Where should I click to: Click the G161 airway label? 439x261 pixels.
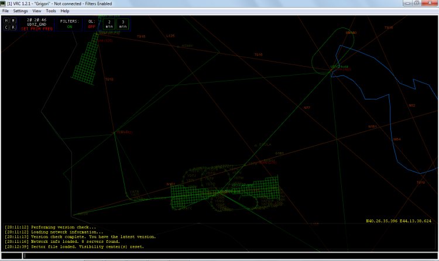[279, 153]
